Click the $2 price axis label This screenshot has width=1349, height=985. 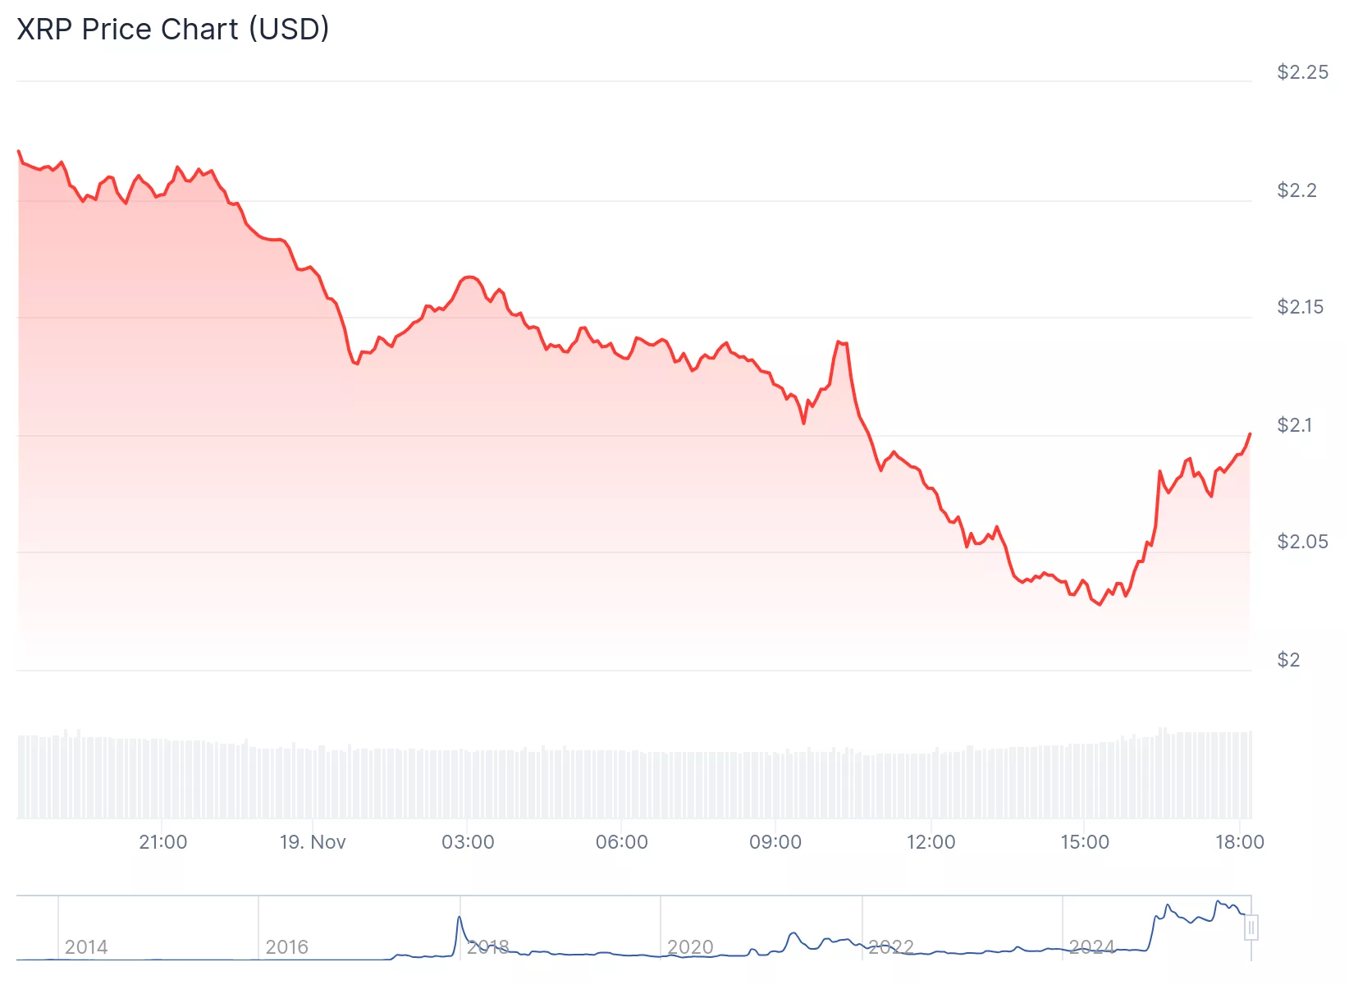coord(1288,660)
